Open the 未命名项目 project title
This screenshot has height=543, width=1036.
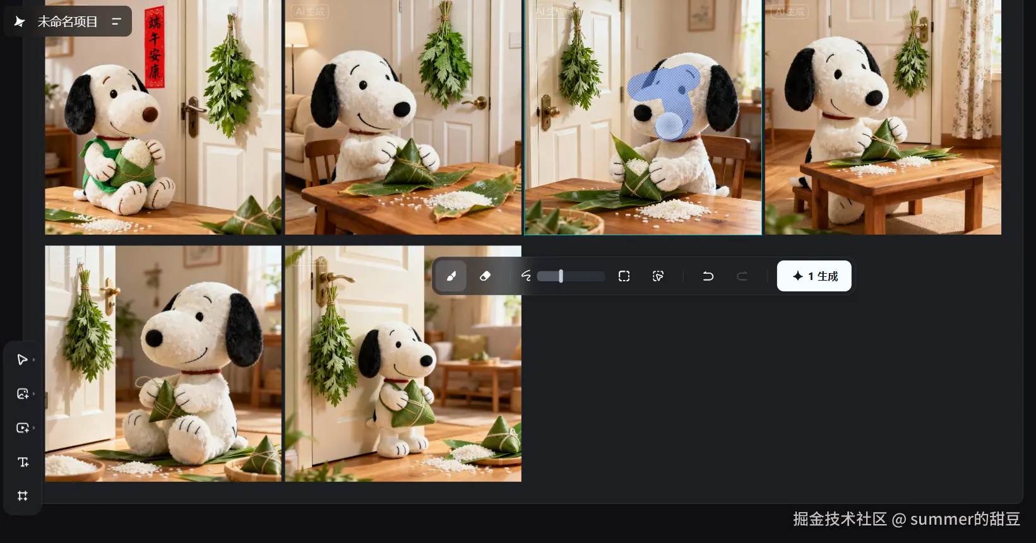68,21
